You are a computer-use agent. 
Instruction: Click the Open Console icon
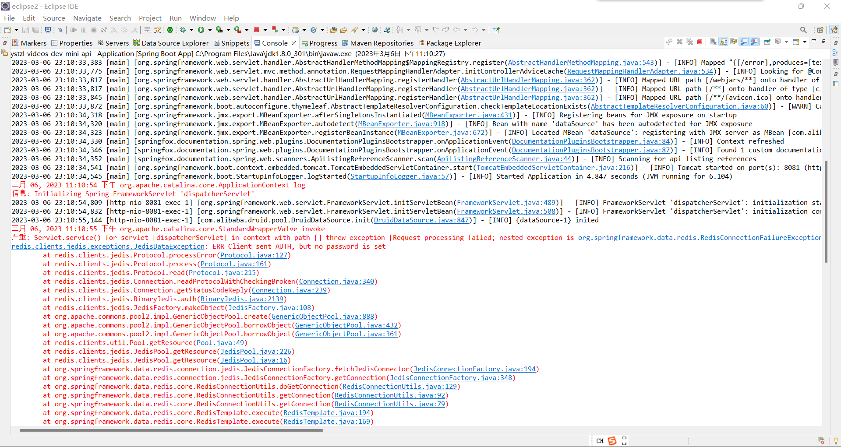point(796,42)
